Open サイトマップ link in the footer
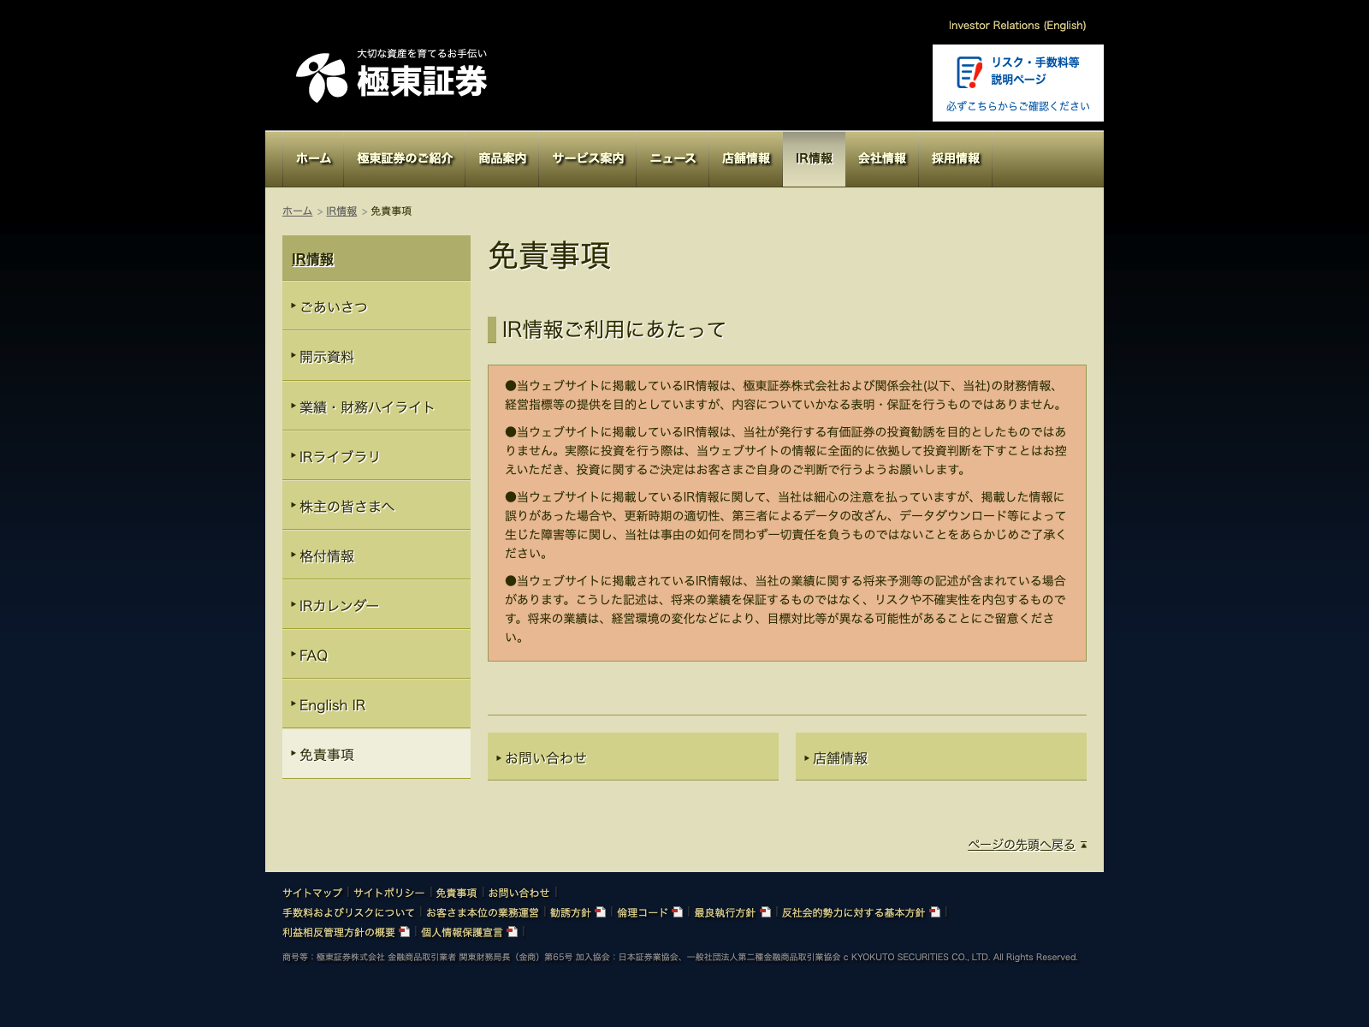Image resolution: width=1369 pixels, height=1027 pixels. 312,893
